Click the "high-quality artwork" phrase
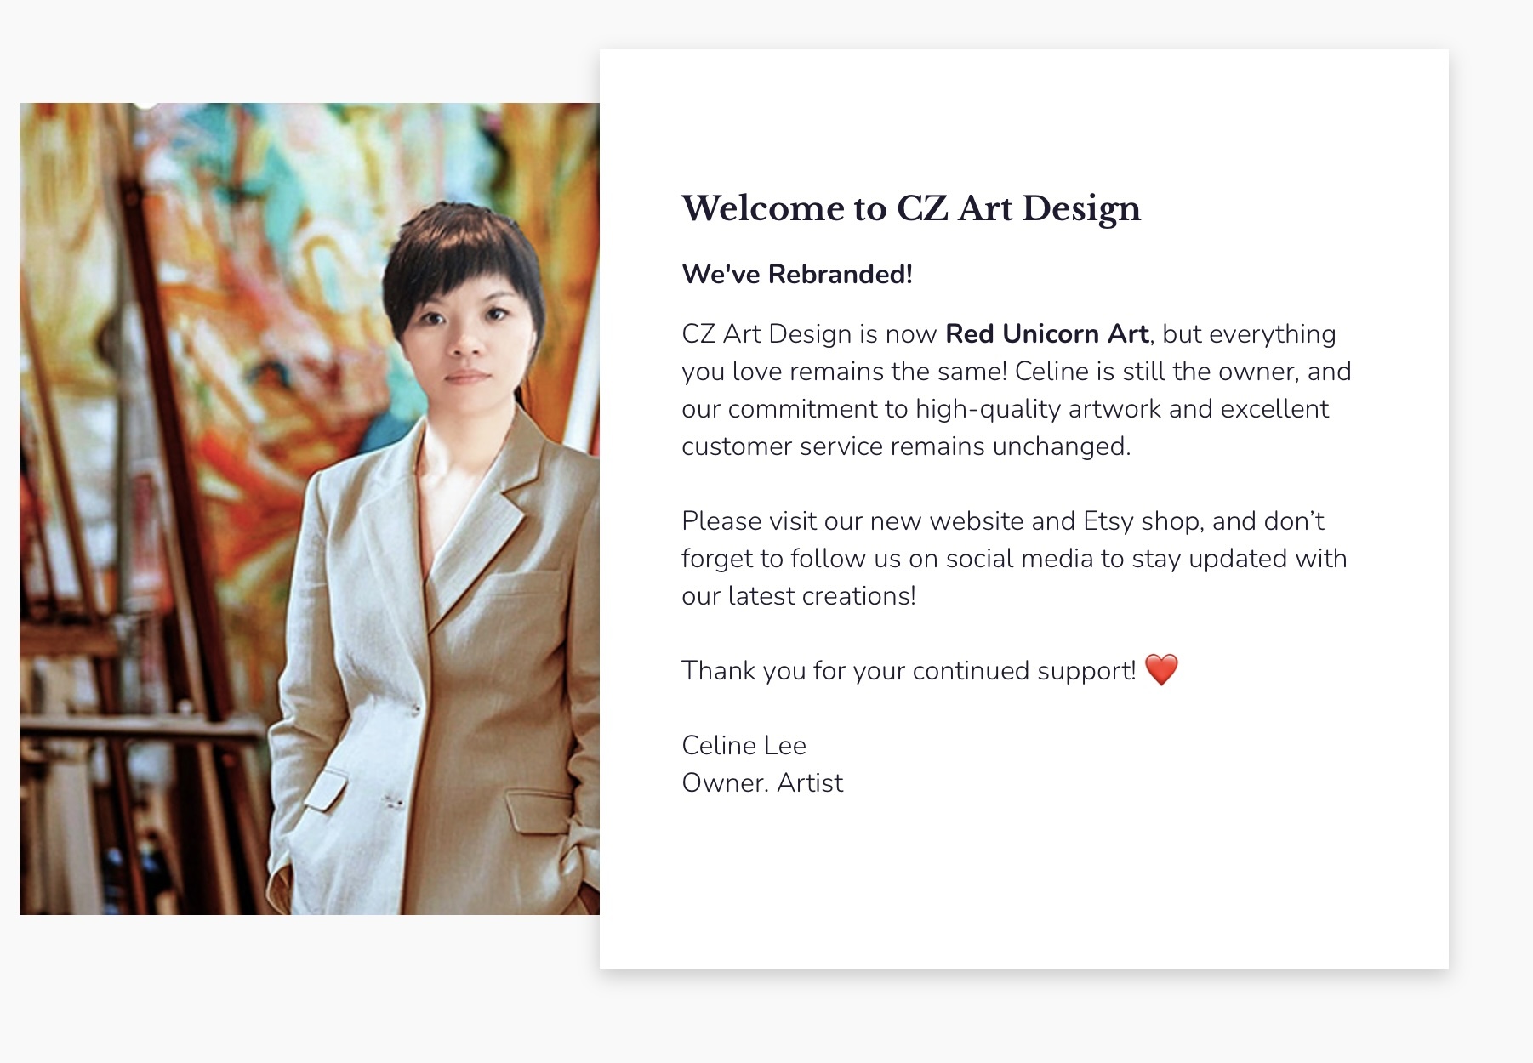Screen dimensions: 1533x1063 click(x=1038, y=408)
